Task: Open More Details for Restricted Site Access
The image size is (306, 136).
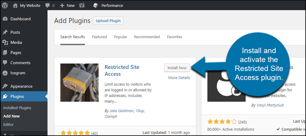Action: point(179,78)
